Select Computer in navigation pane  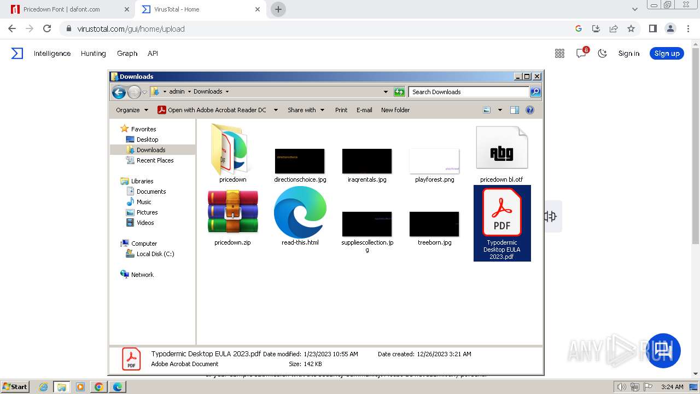(138, 244)
